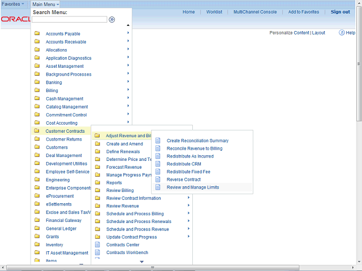The width and height of the screenshot is (362, 271).
Task: Open the Background Processes menu item
Action: [x=68, y=75]
